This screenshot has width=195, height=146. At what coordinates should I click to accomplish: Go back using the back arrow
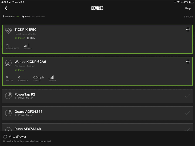6,8
